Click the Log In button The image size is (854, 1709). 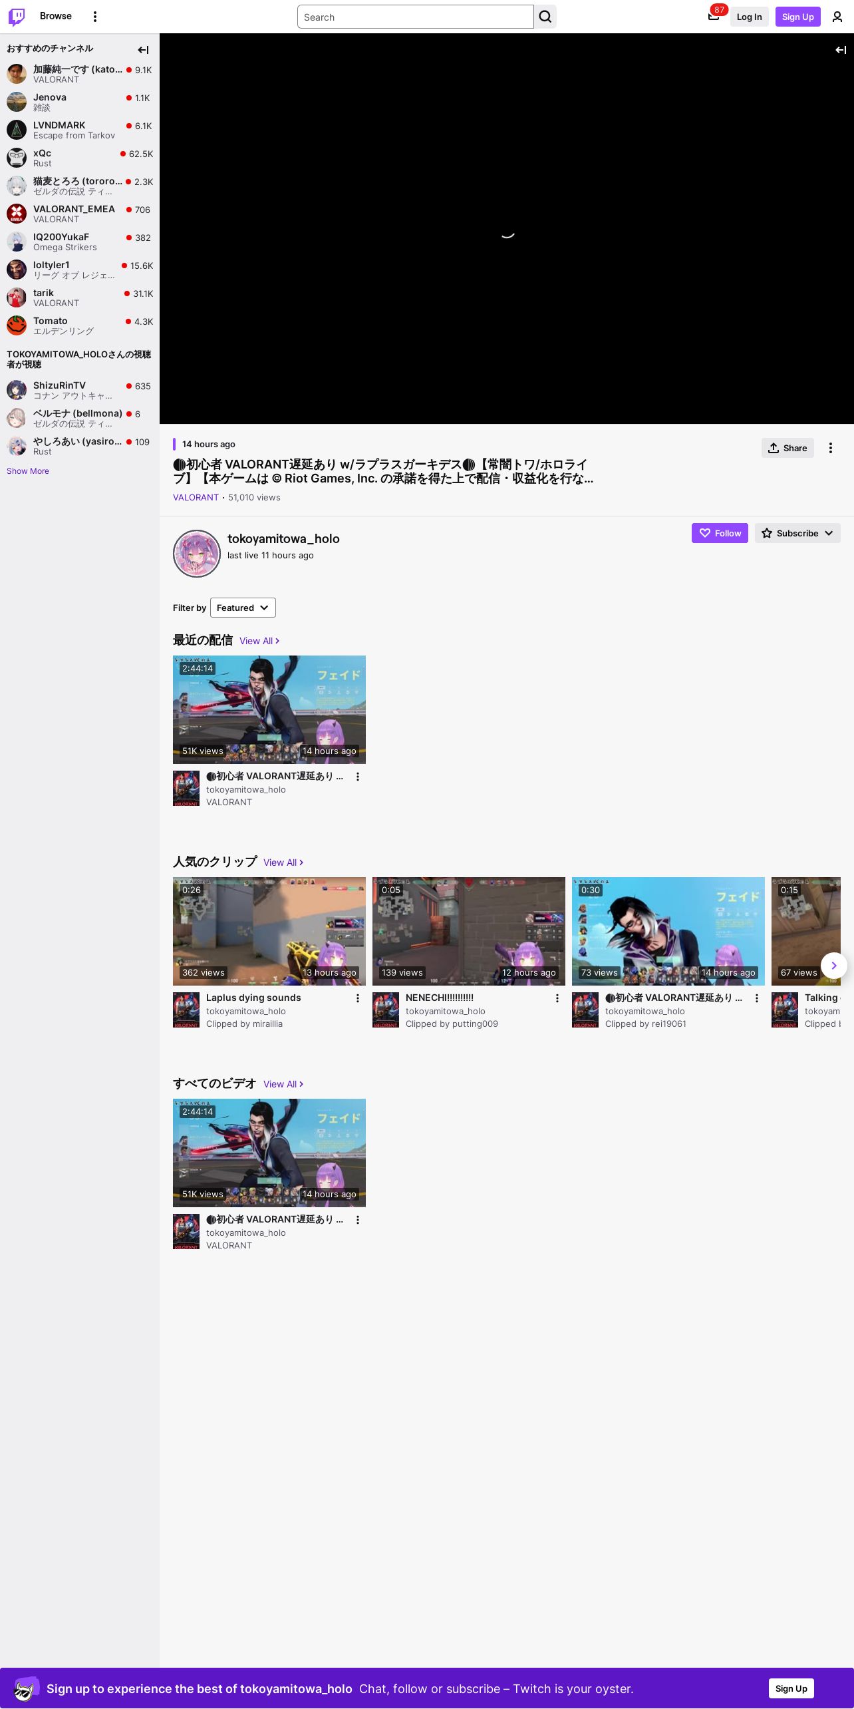click(x=749, y=17)
